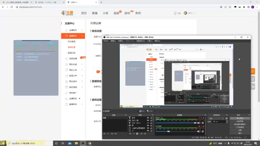This screenshot has height=146, width=260.
Task: Bookmark this page with the star icon
Action: [230, 7]
